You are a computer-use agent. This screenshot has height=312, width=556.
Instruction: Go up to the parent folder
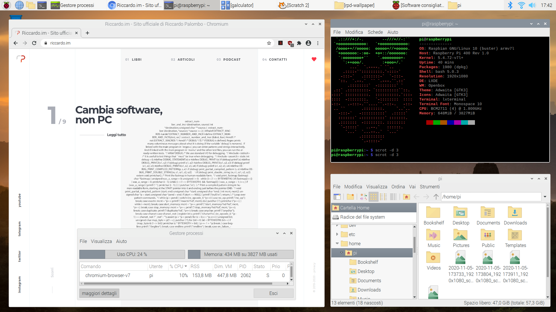click(x=436, y=197)
